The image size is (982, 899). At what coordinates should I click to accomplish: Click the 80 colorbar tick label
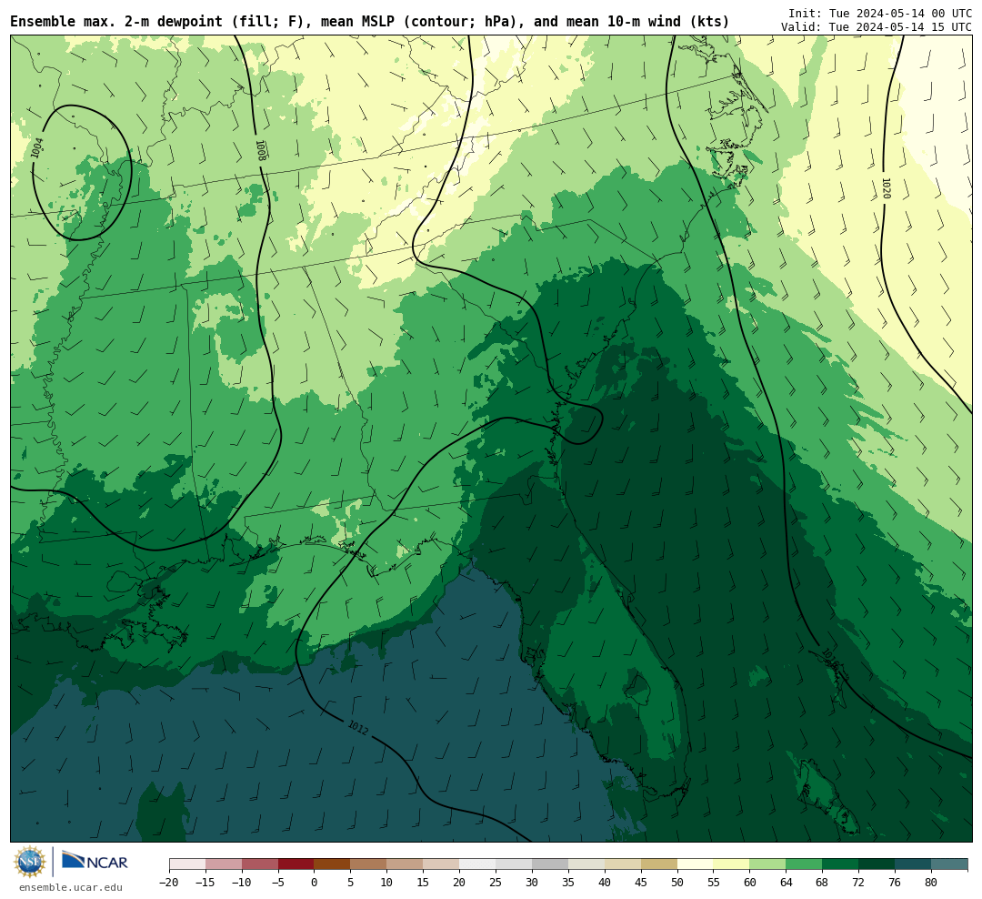(932, 882)
